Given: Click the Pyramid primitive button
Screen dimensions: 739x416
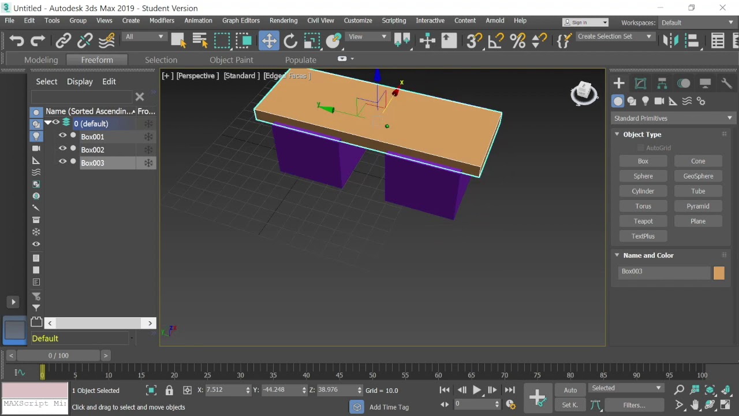Looking at the screenshot, I should point(698,206).
